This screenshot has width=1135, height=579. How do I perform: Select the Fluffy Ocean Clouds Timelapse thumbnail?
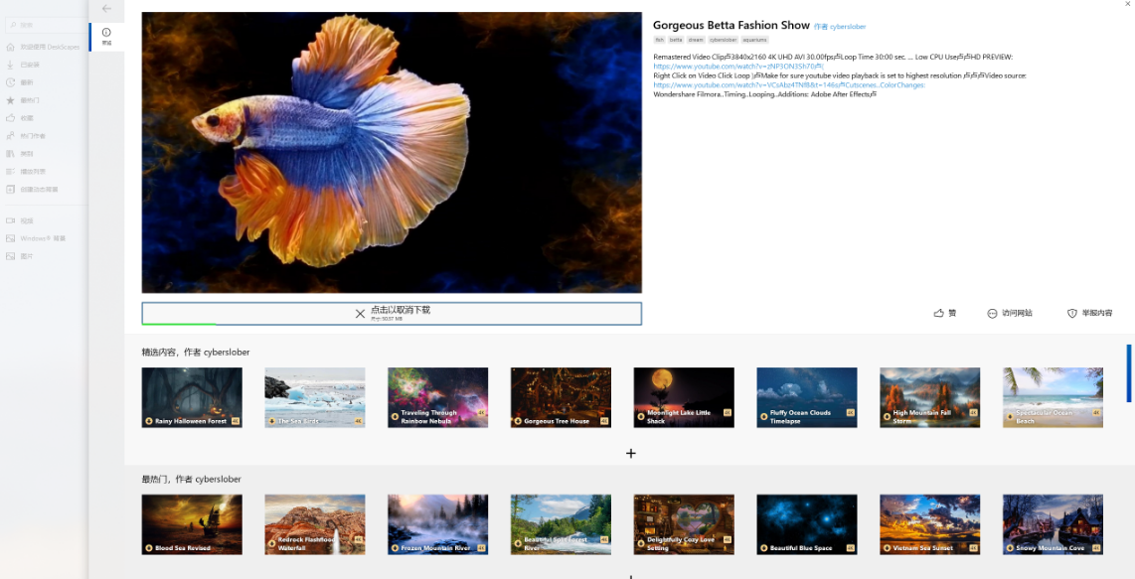[806, 396]
